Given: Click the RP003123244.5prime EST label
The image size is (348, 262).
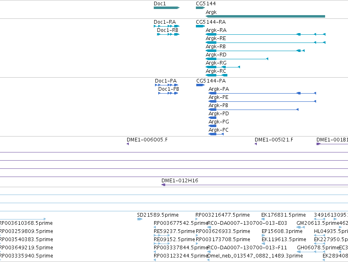Looking at the screenshot, I should [x=181, y=256].
